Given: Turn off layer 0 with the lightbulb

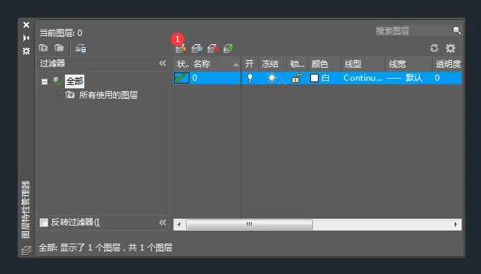Looking at the screenshot, I should [x=250, y=78].
